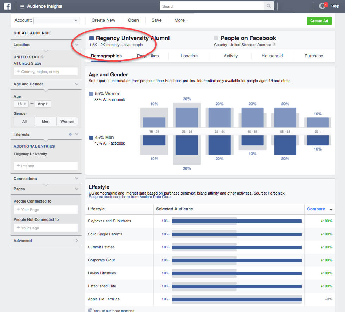Collapse the Location filter section
The image size is (345, 312).
point(77,45)
